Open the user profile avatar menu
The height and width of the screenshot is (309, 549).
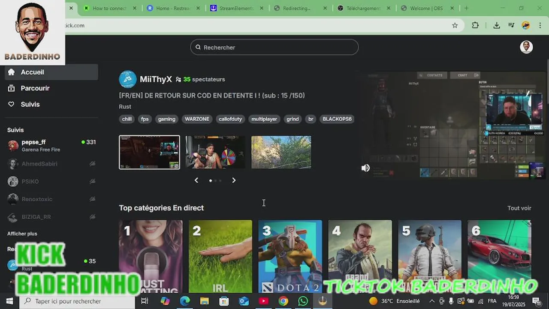(526, 47)
